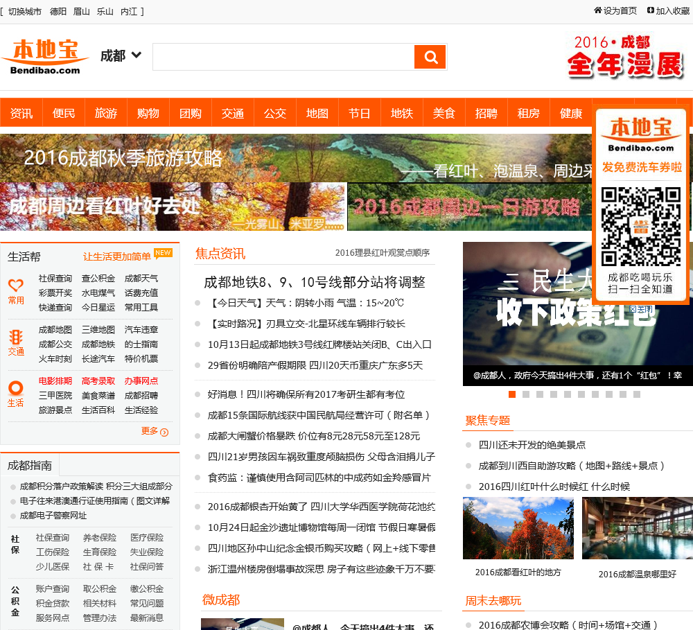
Task: Open the 成都周边看红叶好去处 banner
Action: (173, 207)
